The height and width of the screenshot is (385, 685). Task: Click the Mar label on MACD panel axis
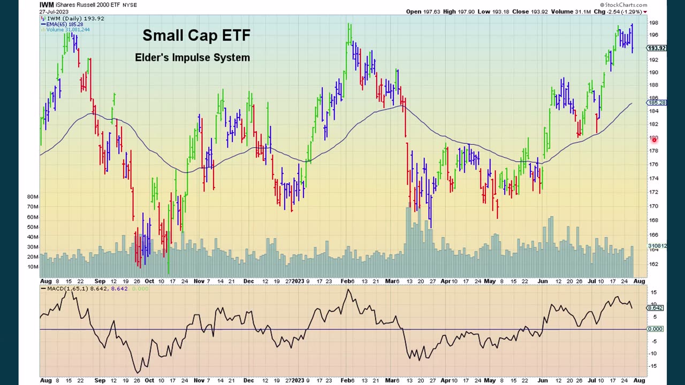tap(392, 380)
